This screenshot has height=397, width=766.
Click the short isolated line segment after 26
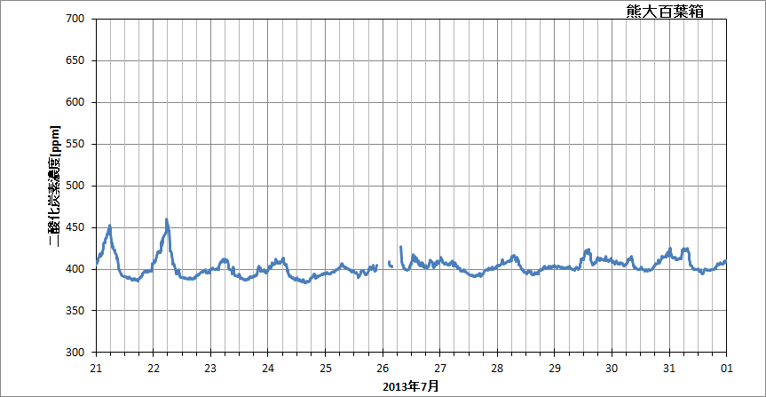coord(391,264)
